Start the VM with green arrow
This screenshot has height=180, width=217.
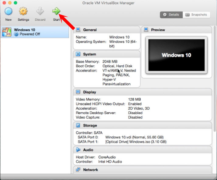click(x=56, y=11)
